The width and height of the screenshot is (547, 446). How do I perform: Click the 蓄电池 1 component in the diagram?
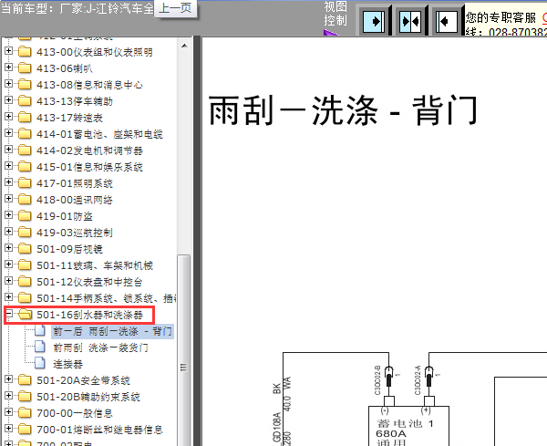pyautogui.click(x=408, y=426)
